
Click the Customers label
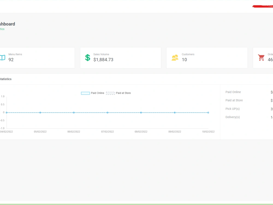188,54
